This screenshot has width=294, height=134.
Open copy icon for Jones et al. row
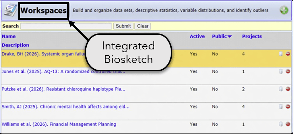(281, 71)
